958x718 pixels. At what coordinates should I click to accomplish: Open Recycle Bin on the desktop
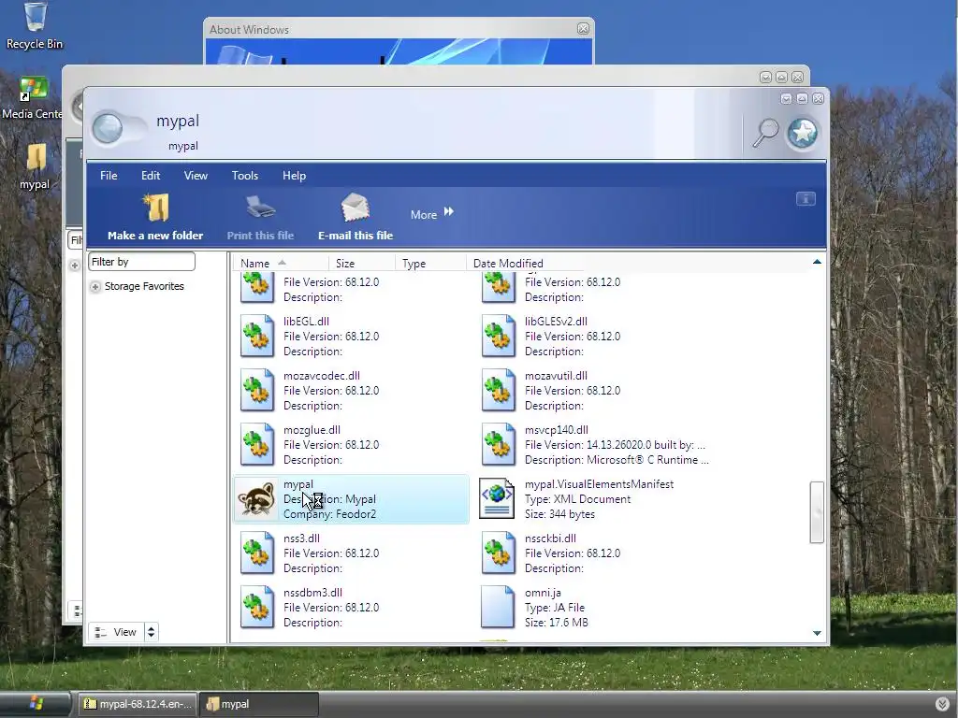click(x=35, y=25)
